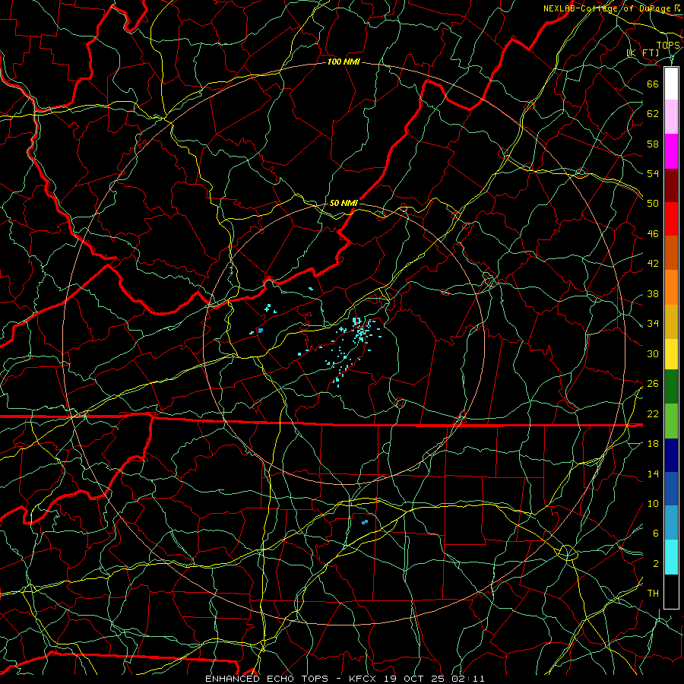Click the isolated blue echo south of the 50 NMI ring
This screenshot has height=684, width=684.
coord(365,521)
